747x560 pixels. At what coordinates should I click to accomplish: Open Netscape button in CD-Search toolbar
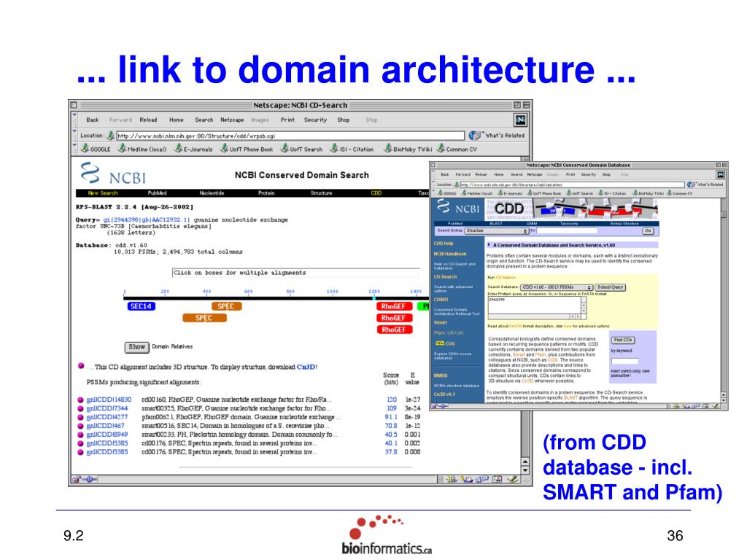[232, 120]
